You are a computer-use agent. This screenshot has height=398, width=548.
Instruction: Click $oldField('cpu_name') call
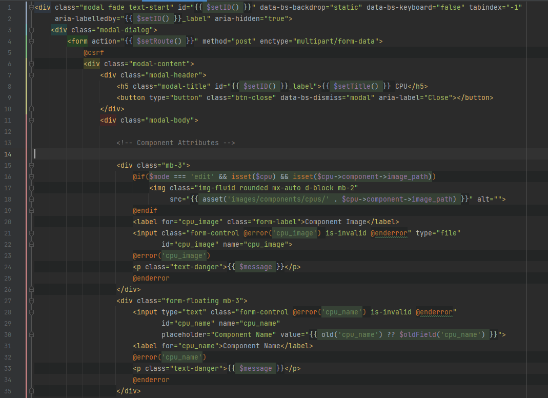pos(442,335)
